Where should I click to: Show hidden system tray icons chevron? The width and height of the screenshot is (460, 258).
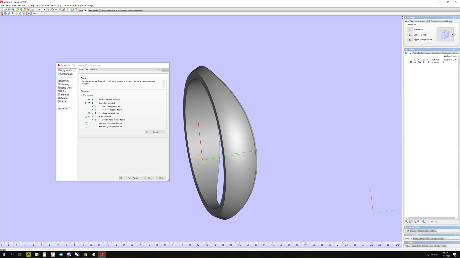[423, 254]
